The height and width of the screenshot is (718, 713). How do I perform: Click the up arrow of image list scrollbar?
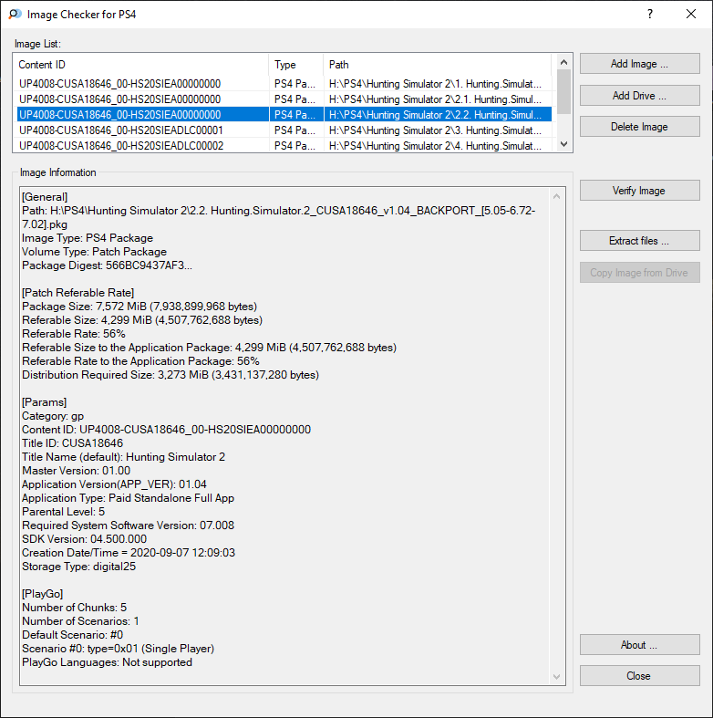click(563, 62)
